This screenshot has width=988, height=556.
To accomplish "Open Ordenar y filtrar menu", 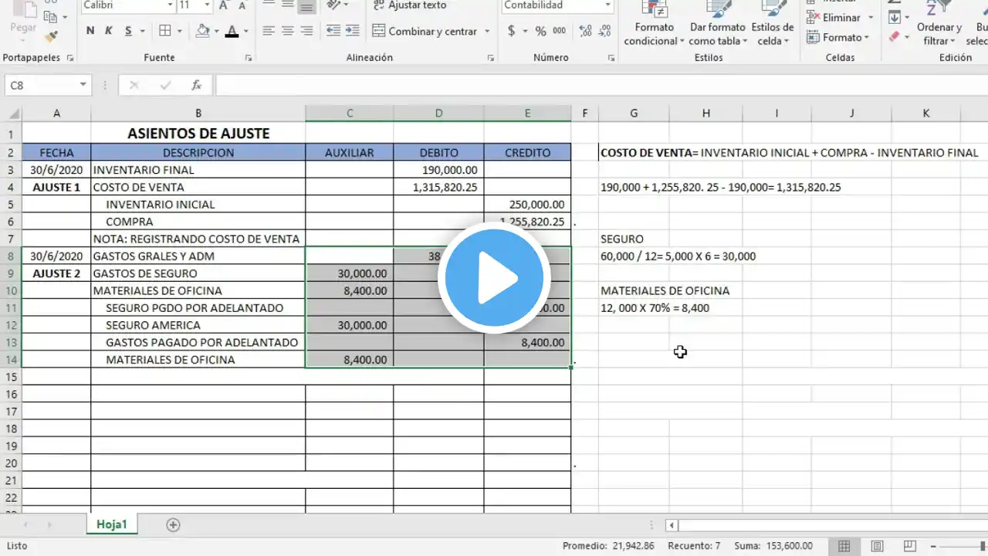I will (939, 24).
